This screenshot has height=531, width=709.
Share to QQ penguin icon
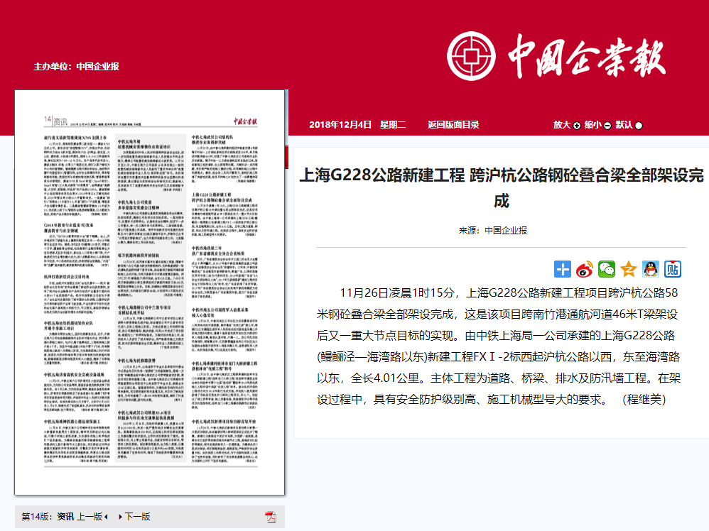click(651, 269)
